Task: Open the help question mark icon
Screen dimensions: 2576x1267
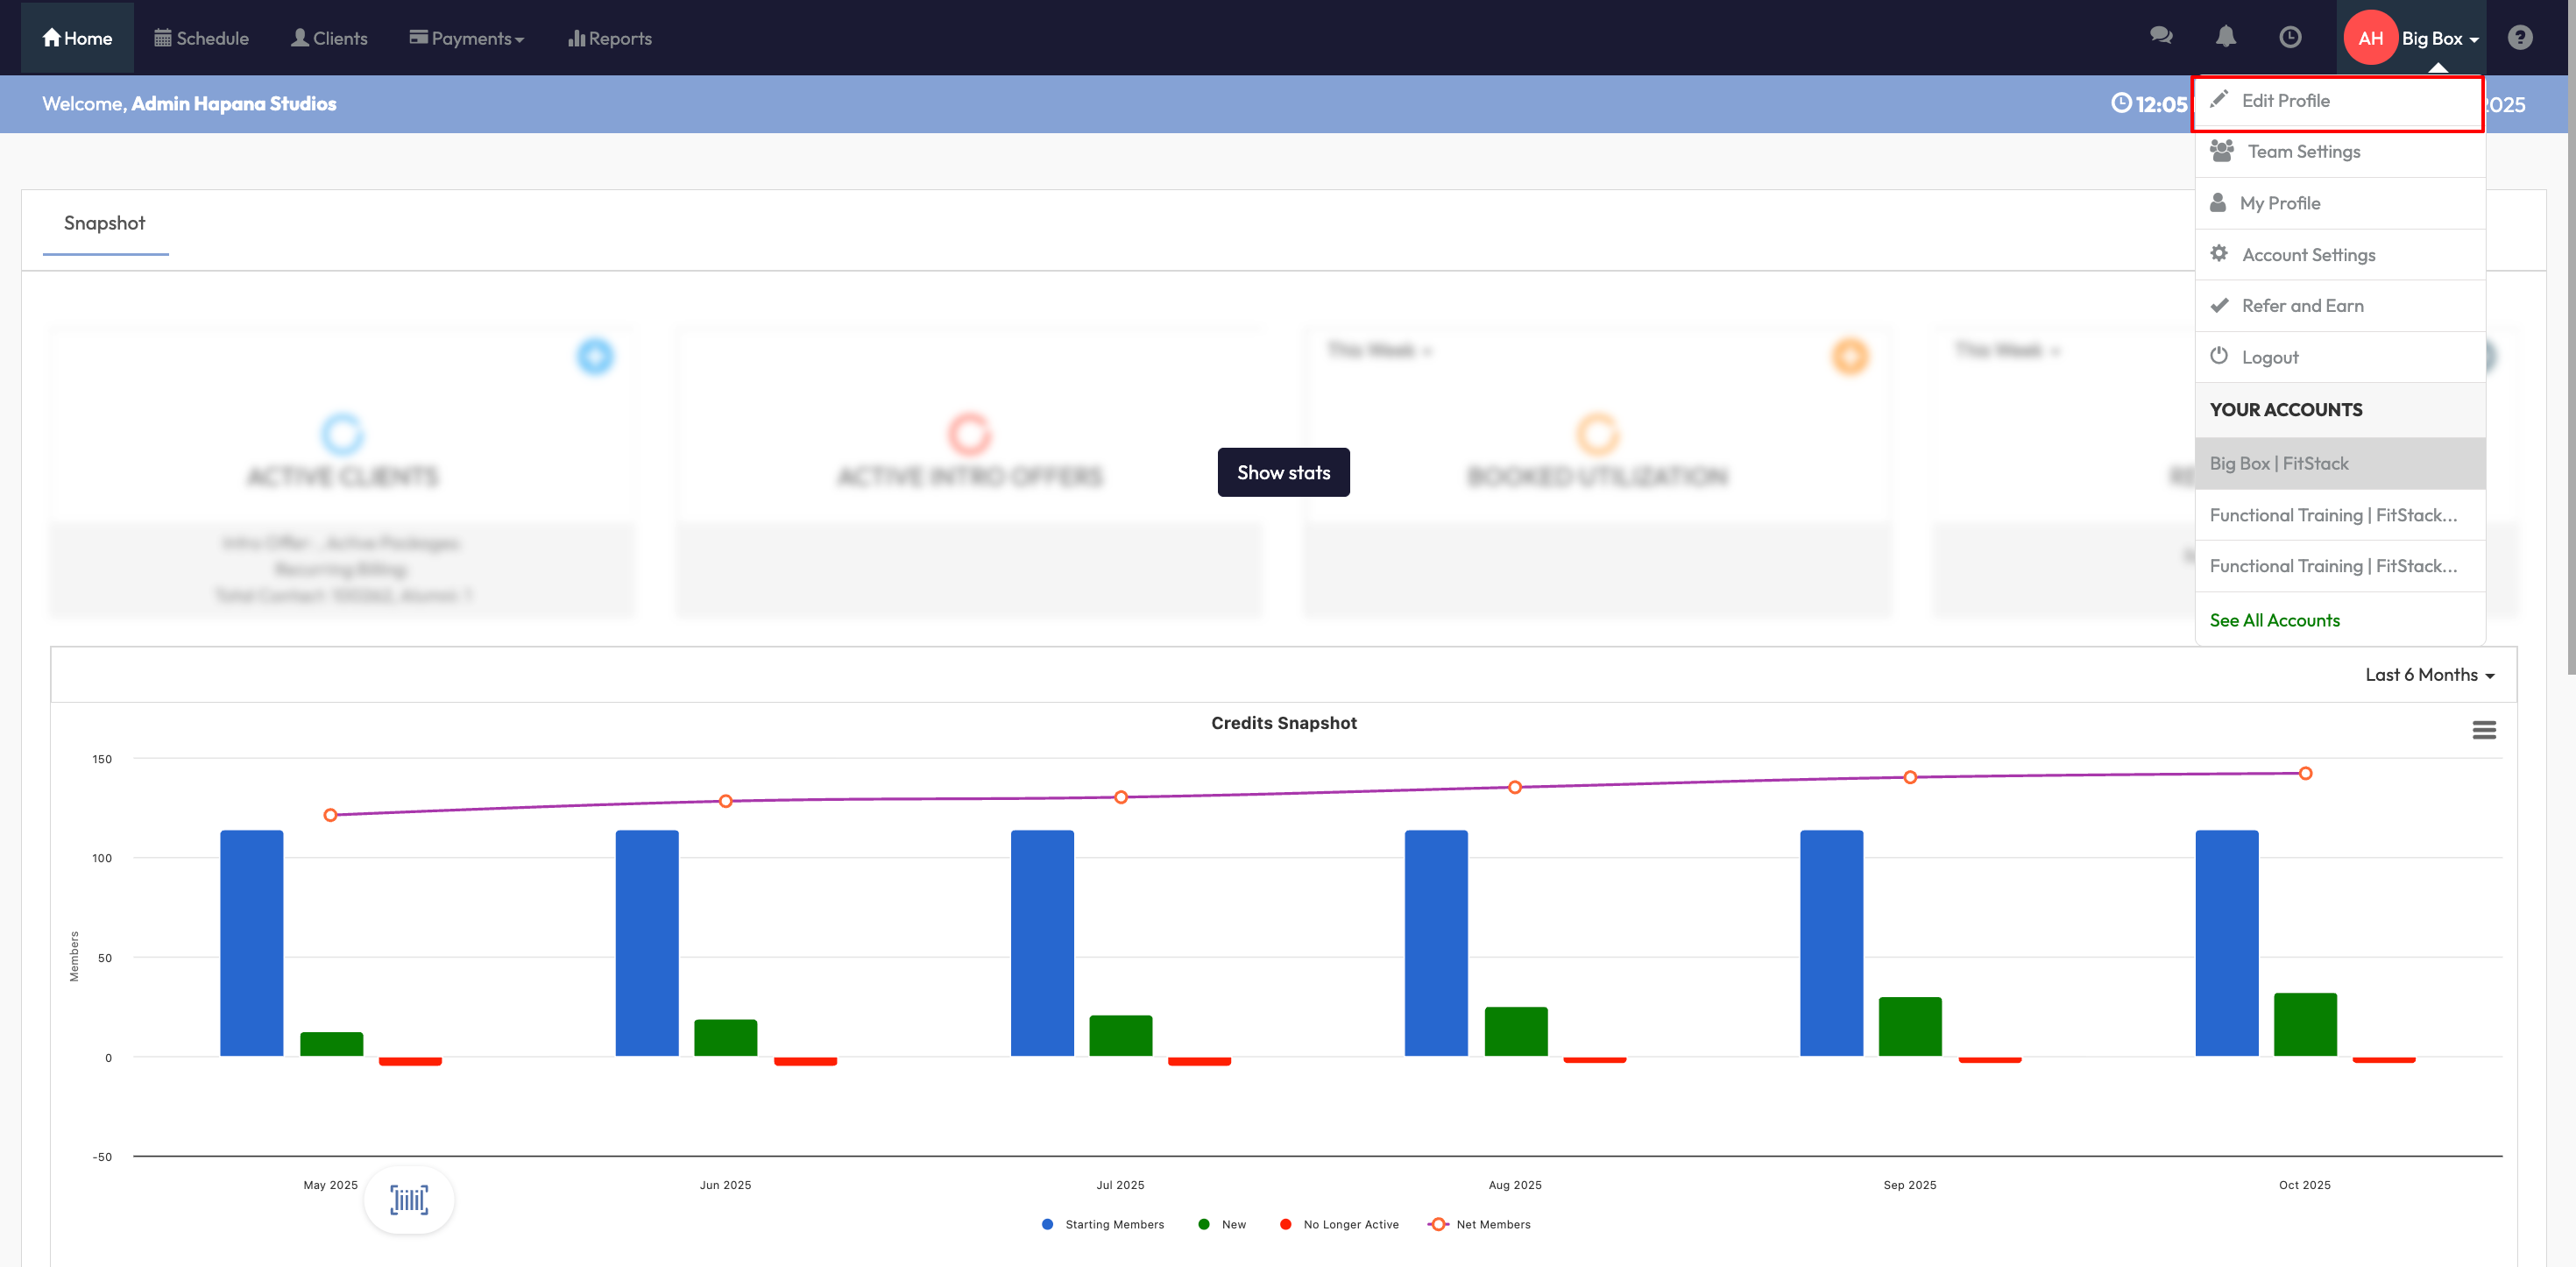Action: (x=2519, y=37)
